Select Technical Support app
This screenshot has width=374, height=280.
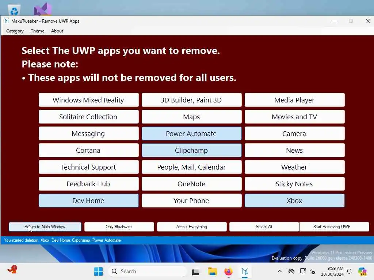point(88,167)
